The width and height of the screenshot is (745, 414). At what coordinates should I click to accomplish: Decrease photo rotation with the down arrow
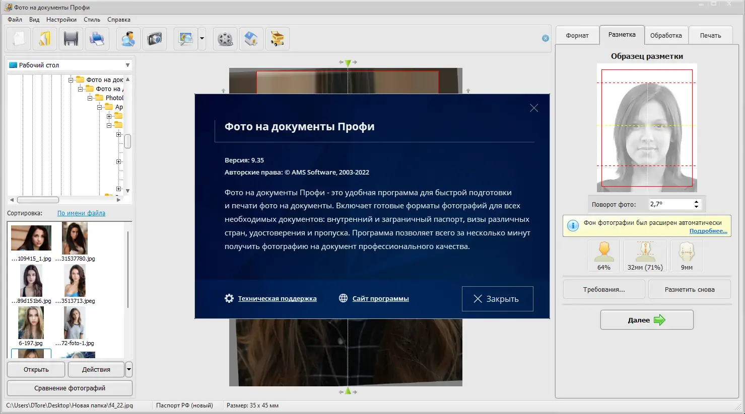coord(696,207)
